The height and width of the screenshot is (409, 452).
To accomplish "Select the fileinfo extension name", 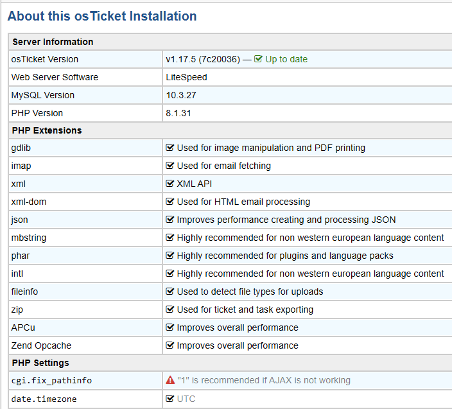I will pyautogui.click(x=24, y=292).
